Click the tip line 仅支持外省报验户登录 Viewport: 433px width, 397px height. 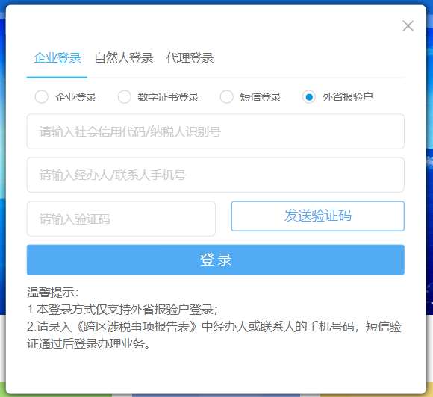coord(122,310)
